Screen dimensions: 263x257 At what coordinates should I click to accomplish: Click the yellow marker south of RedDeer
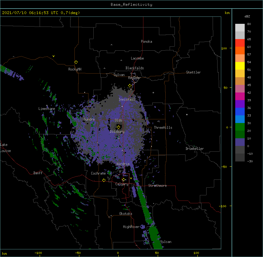pyautogui.click(x=130, y=86)
